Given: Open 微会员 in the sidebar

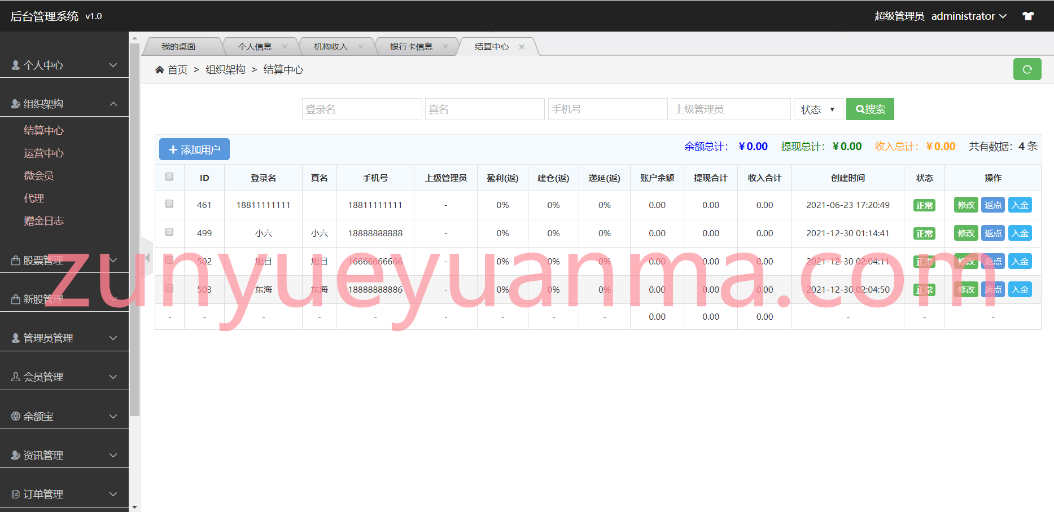Looking at the screenshot, I should [x=39, y=175].
